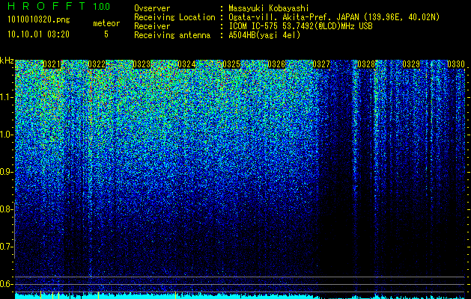Click the 0328 time marker
Image resolution: width=471 pixels, height=299 pixels.
click(366, 64)
